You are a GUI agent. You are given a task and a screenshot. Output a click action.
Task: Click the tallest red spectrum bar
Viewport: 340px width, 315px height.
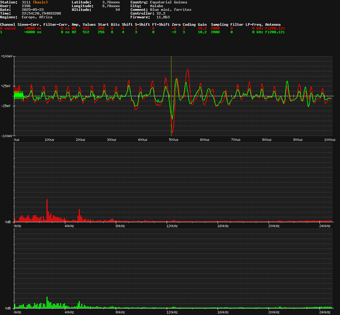47,210
